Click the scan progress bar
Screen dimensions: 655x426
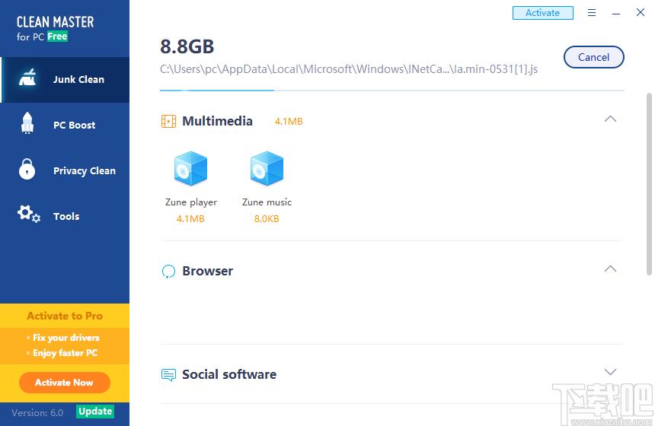[x=391, y=90]
